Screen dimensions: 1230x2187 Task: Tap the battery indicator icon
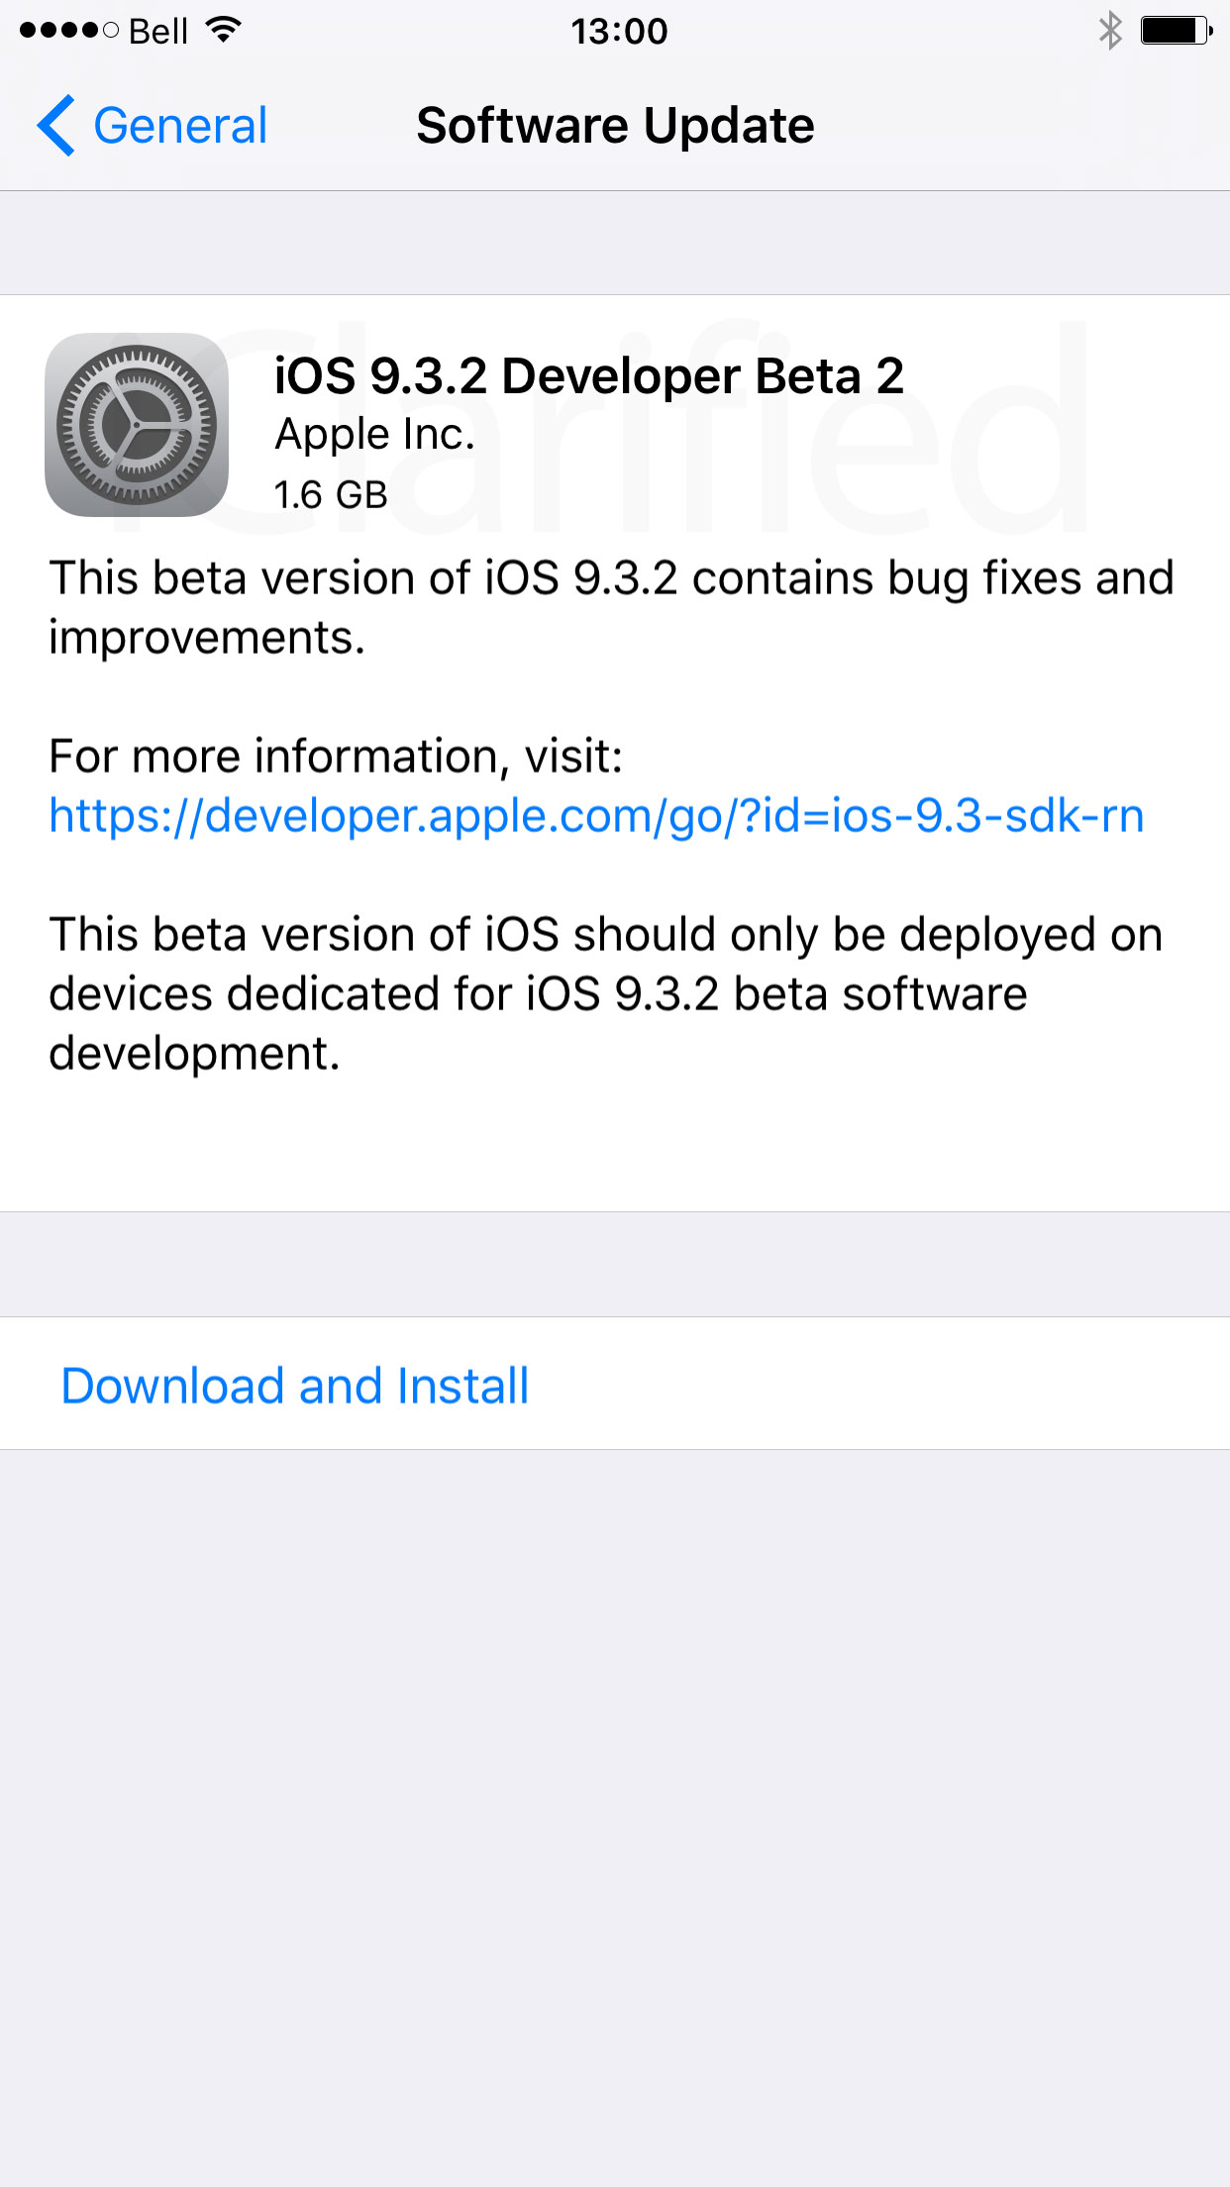1177,31
